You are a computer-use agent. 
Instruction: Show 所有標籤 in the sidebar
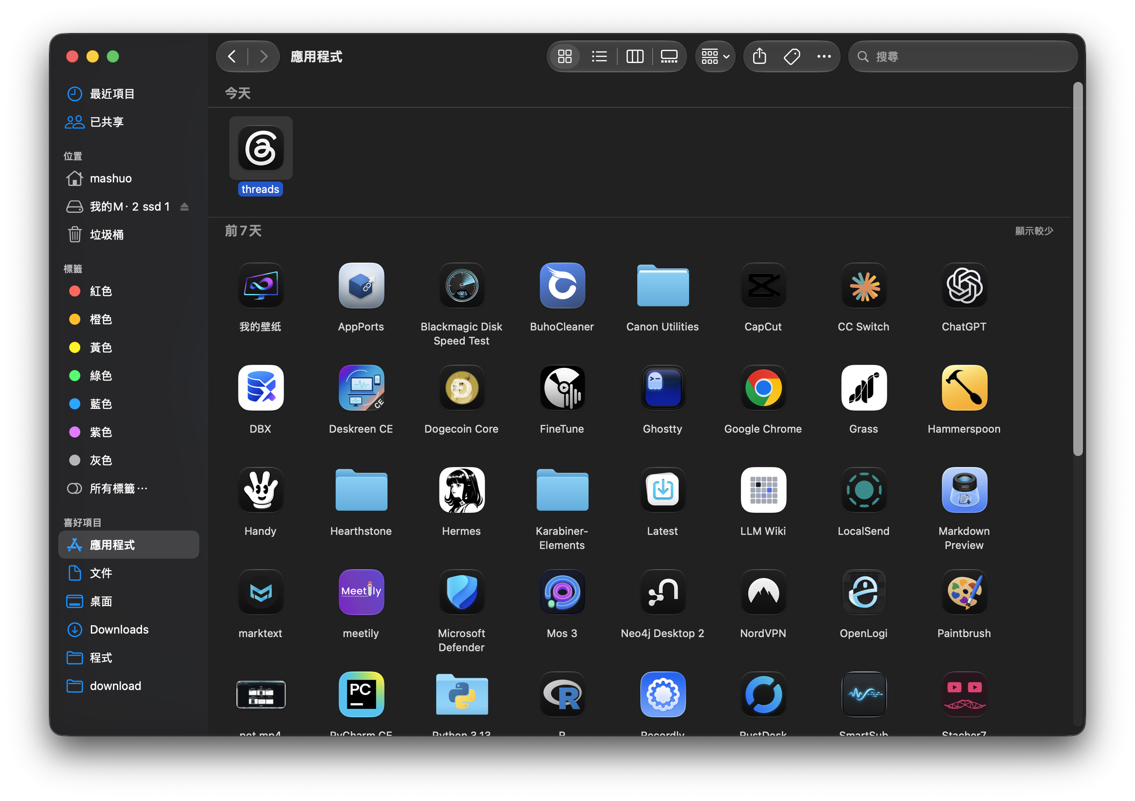tap(128, 489)
